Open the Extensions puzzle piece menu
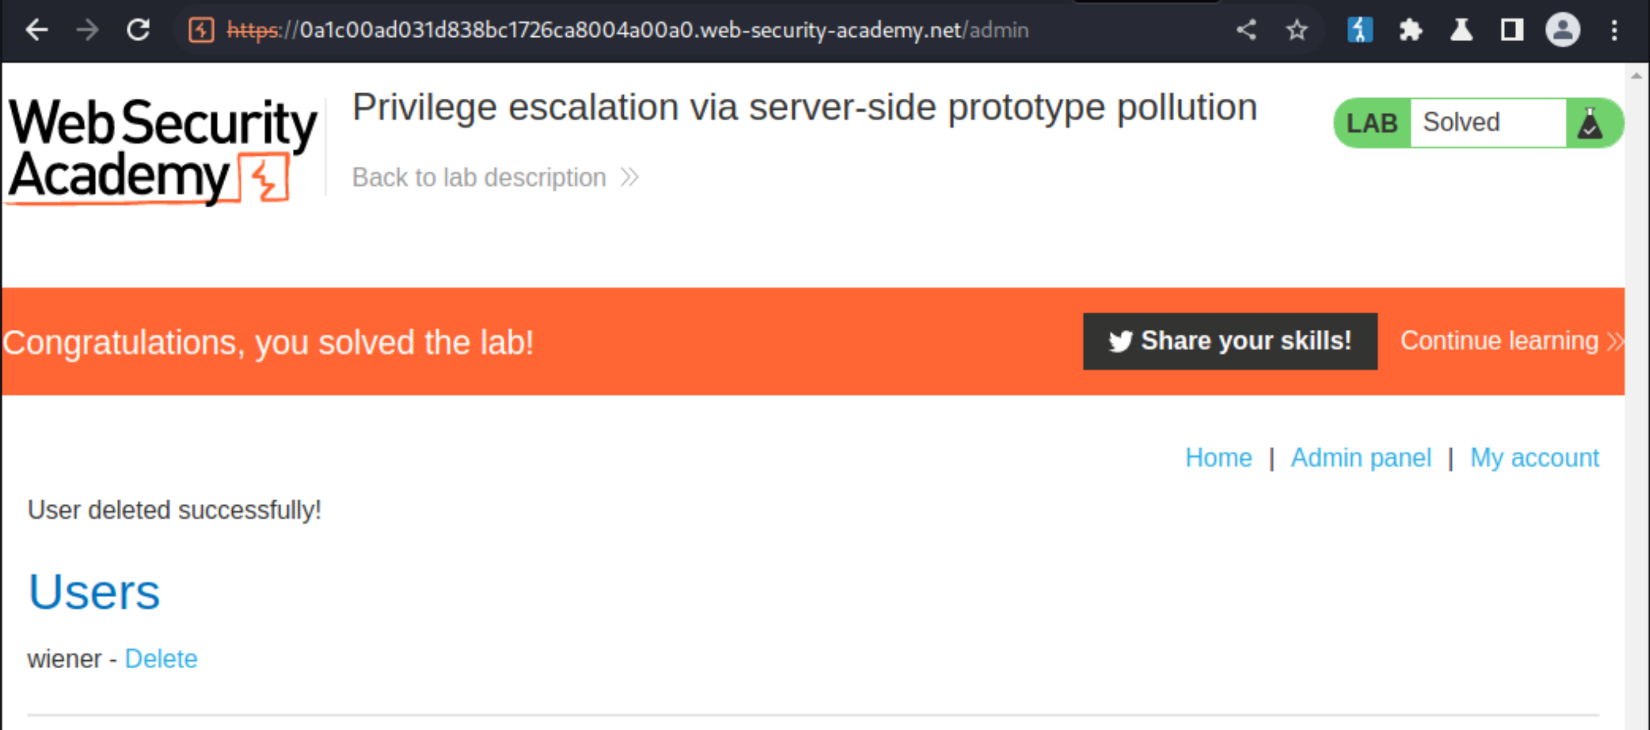Image resolution: width=1650 pixels, height=730 pixels. point(1411,30)
